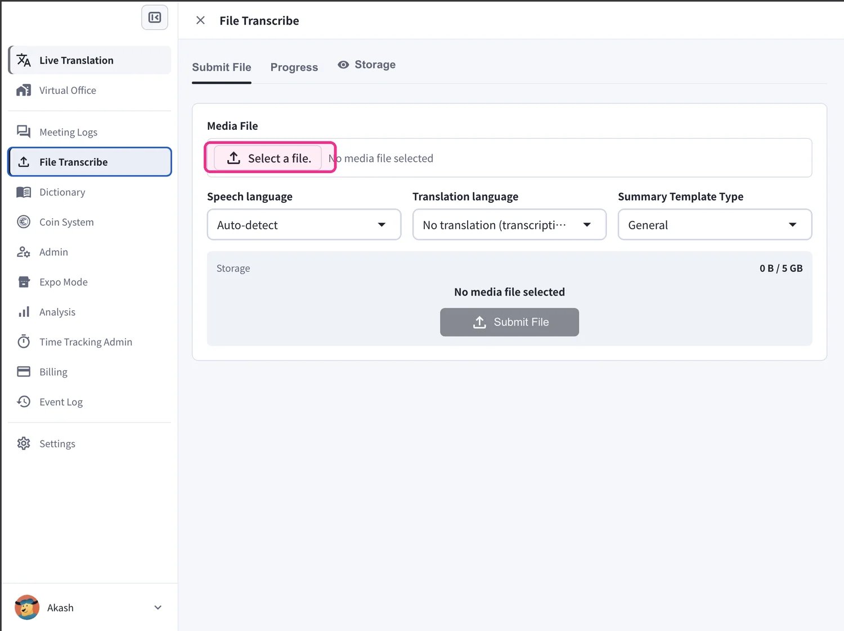Close the File Transcribe panel
The width and height of the screenshot is (844, 631).
pos(200,20)
